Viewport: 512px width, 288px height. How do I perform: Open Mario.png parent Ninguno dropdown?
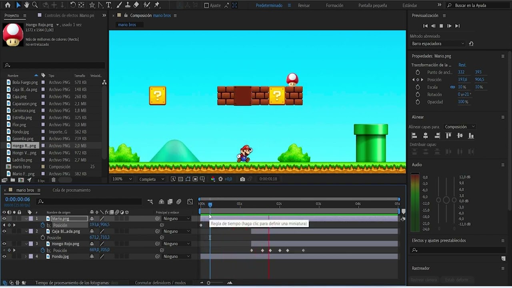176,219
